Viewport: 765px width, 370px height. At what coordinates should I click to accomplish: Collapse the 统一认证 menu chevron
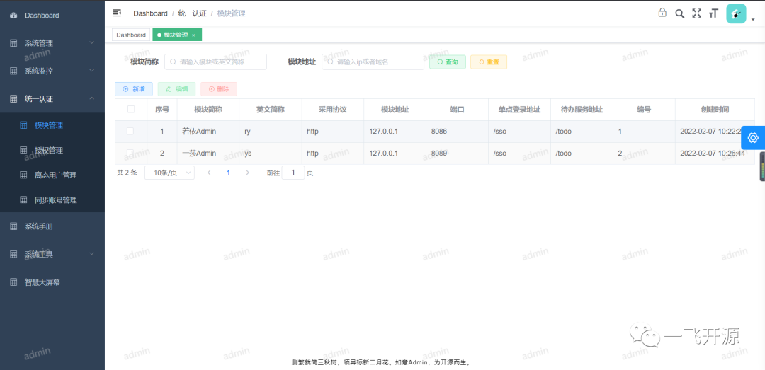(x=91, y=98)
